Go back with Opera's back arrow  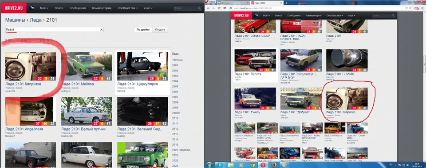[x=209, y=8]
